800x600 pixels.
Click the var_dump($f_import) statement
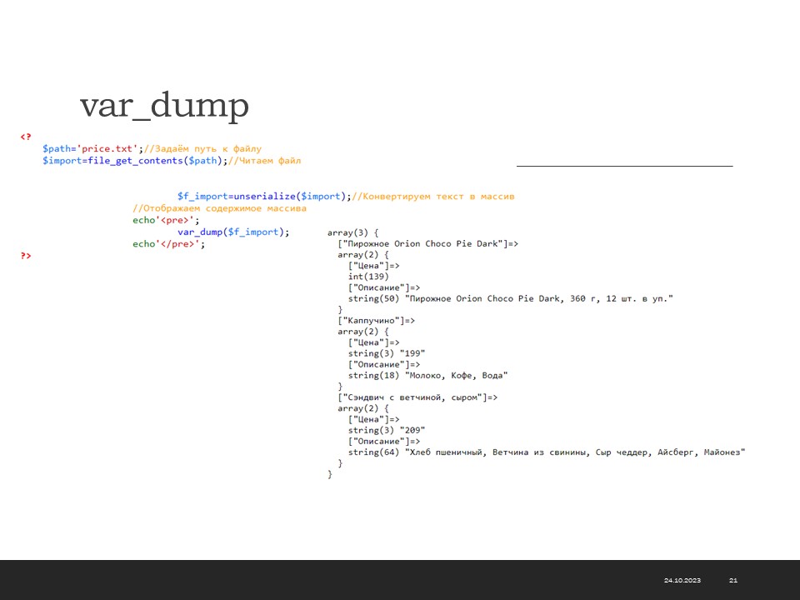232,232
